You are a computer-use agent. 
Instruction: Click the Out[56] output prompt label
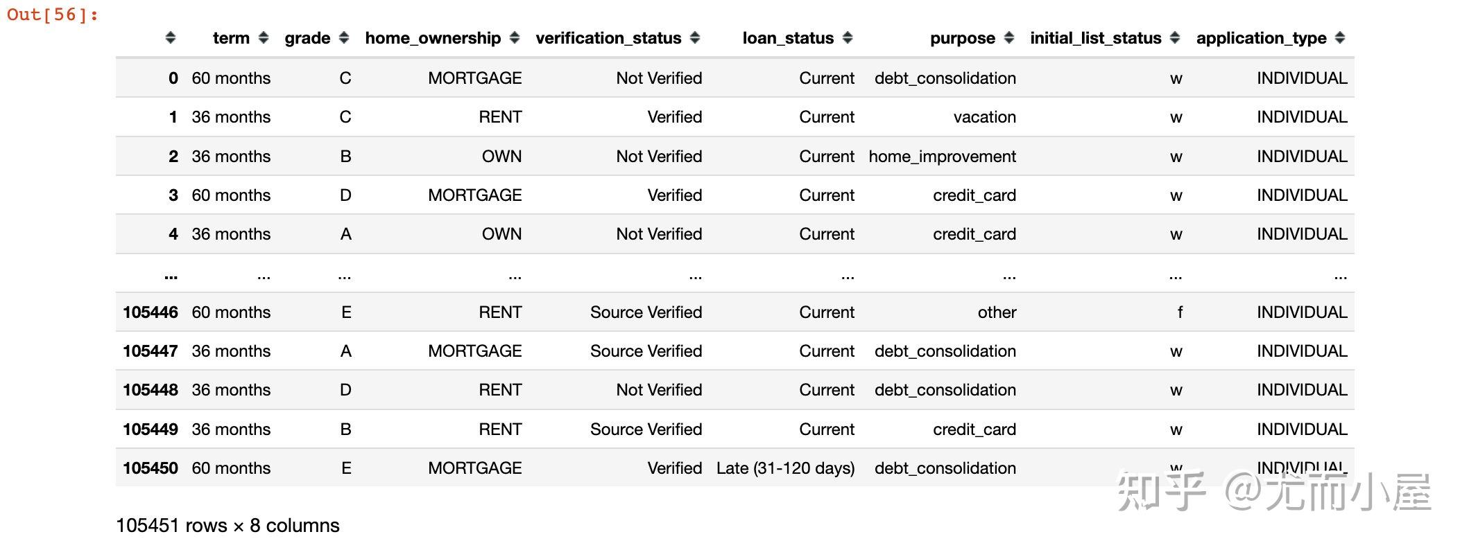pyautogui.click(x=53, y=15)
